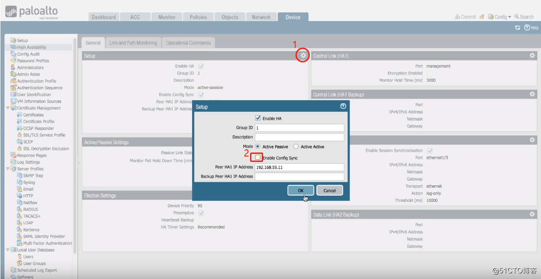Switch to the Monitor tab

[167, 17]
